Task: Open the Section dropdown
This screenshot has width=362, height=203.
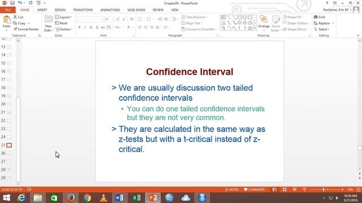Action: 64,29
